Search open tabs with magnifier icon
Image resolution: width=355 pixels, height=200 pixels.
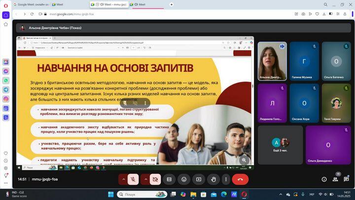325,4
